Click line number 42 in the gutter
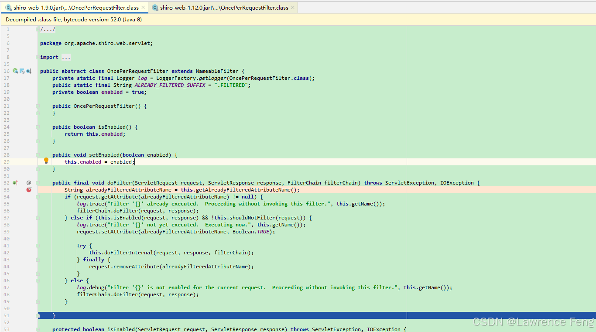 [x=7, y=253]
